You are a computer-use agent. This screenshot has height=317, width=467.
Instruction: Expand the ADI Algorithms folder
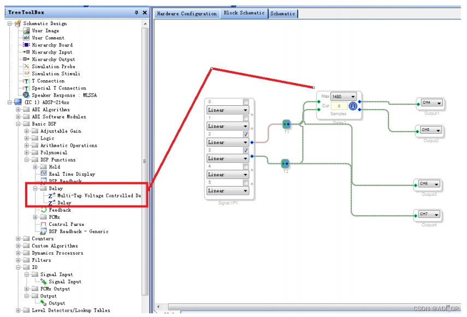coord(18,110)
